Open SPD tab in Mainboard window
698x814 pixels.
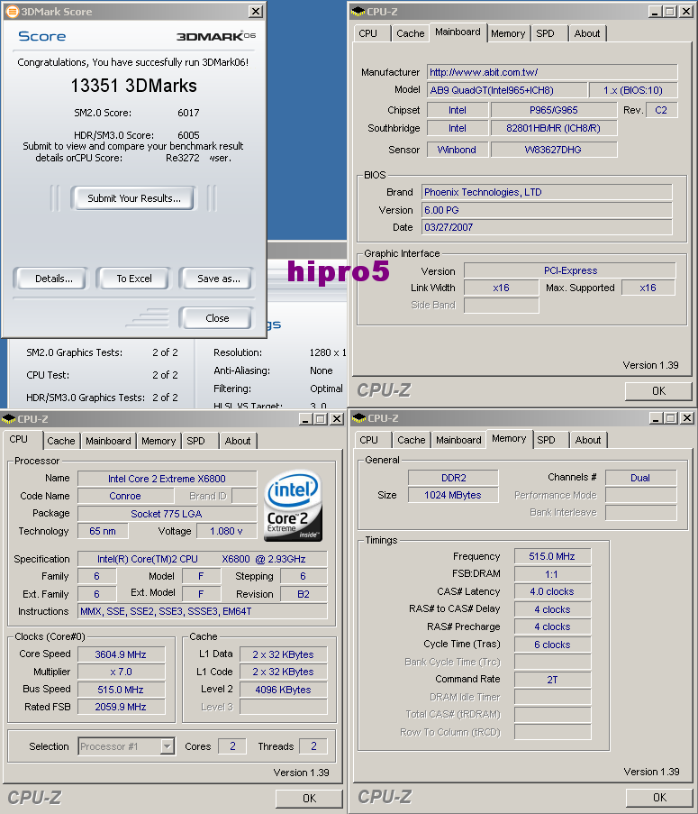click(x=545, y=33)
